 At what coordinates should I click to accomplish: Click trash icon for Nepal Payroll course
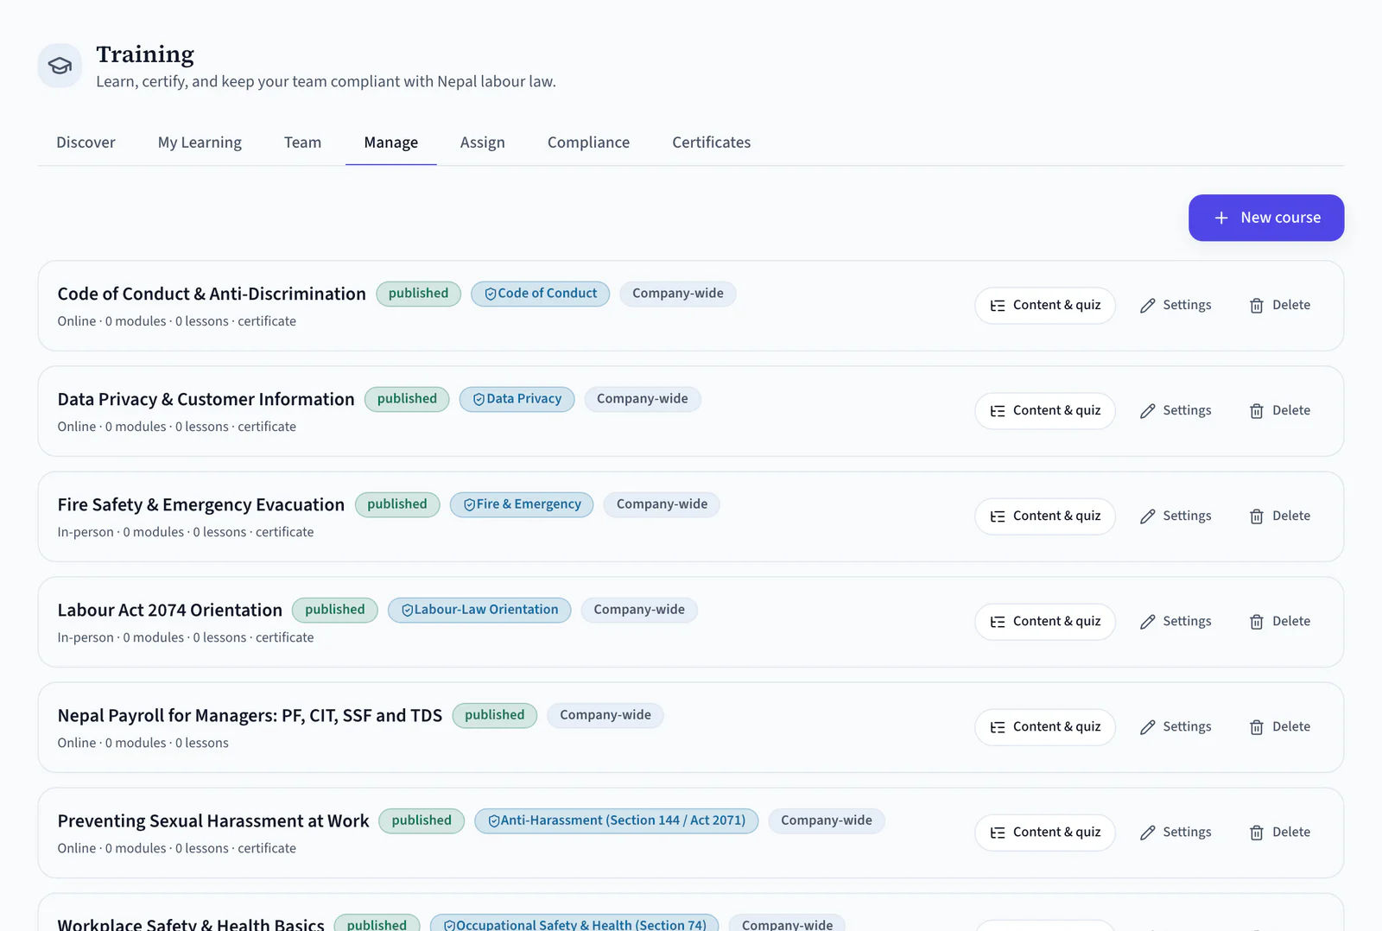(1257, 727)
